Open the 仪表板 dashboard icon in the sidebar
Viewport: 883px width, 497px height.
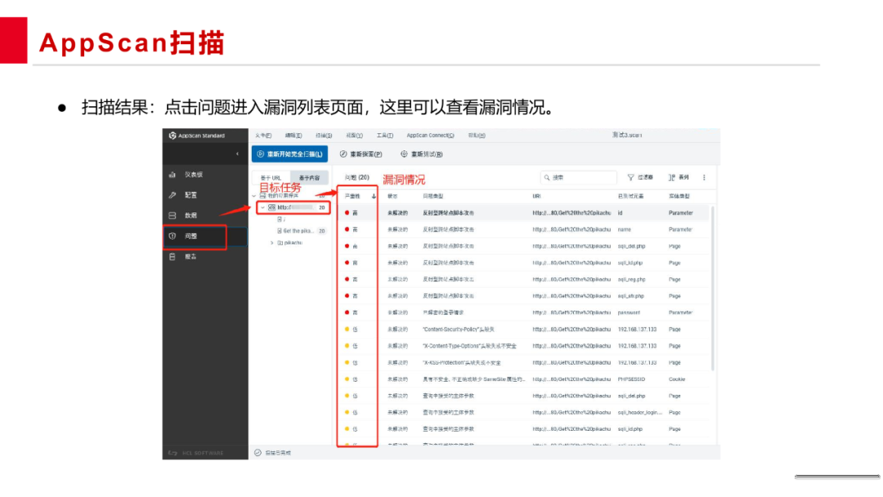(x=173, y=174)
